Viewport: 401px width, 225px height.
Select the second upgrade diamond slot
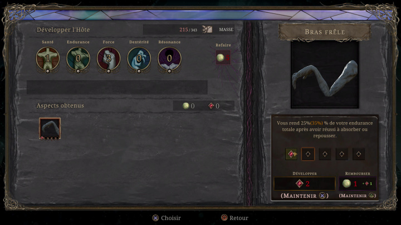308,154
